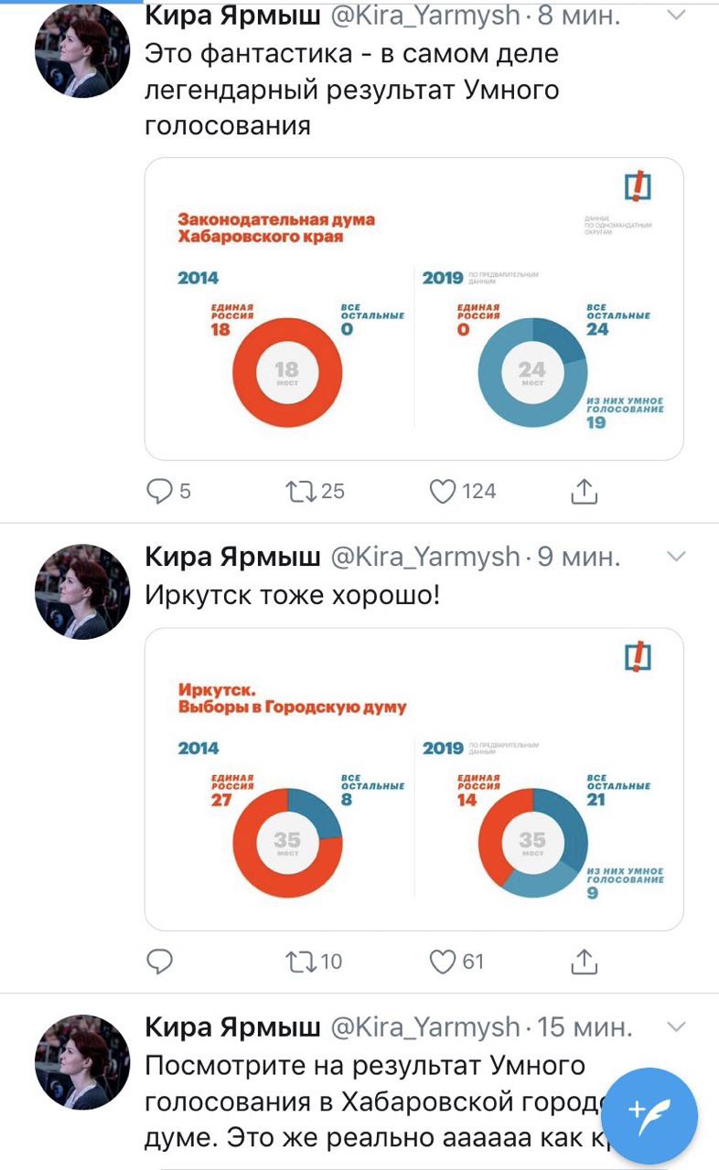
Task: Like the tweet with 124 likes
Action: tap(443, 492)
